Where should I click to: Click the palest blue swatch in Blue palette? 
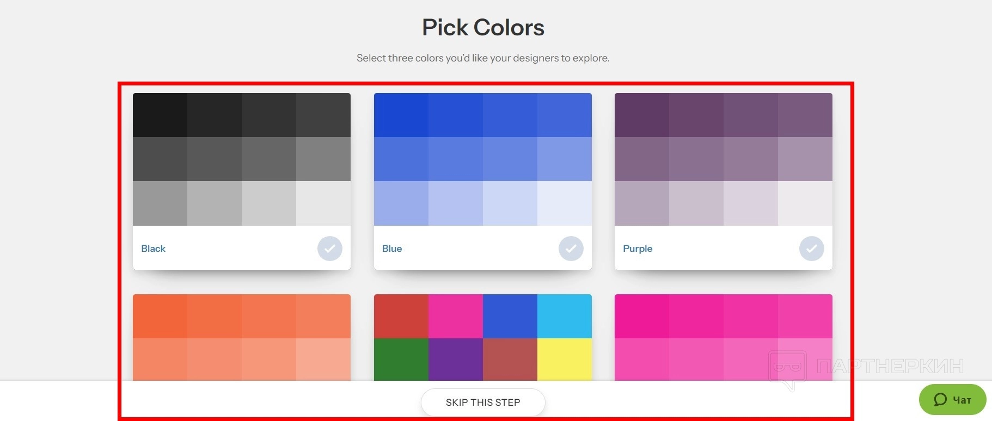pyautogui.click(x=565, y=203)
